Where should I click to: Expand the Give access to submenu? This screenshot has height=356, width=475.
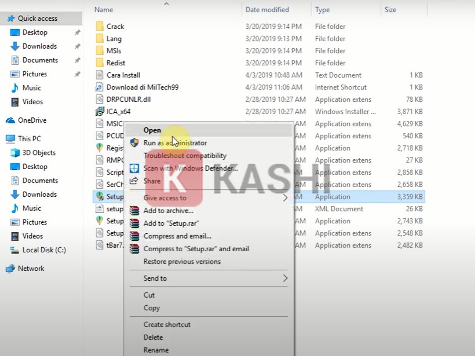click(285, 198)
